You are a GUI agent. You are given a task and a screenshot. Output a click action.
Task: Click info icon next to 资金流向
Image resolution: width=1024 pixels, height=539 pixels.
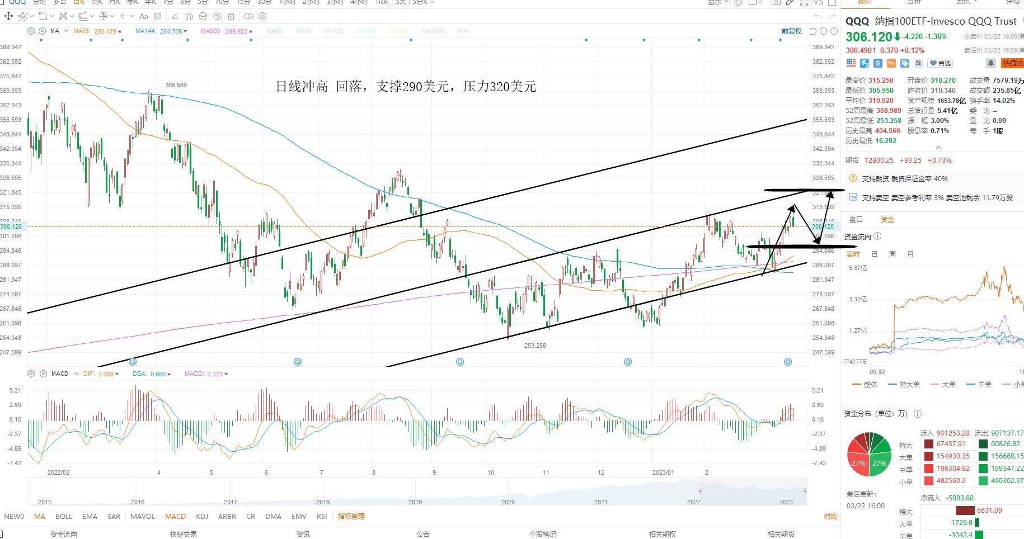point(877,237)
